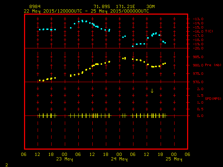This screenshot has height=167, width=223.
Task: Click the -14.0 temperature axis value
Action: 198,23
